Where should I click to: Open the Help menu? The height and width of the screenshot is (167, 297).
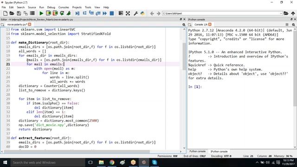click(x=106, y=7)
